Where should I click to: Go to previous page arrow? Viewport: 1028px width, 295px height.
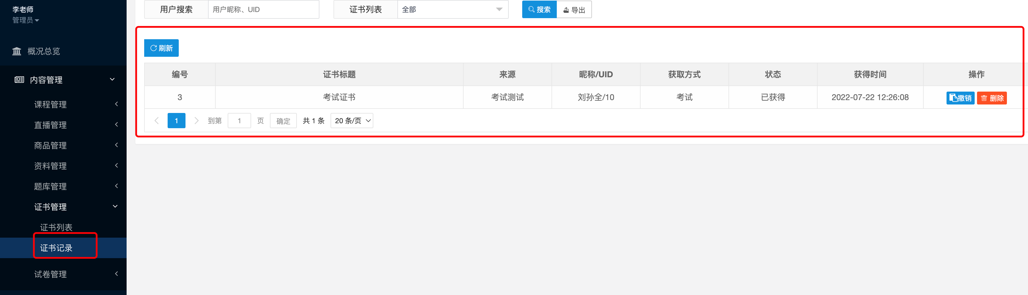click(x=156, y=120)
